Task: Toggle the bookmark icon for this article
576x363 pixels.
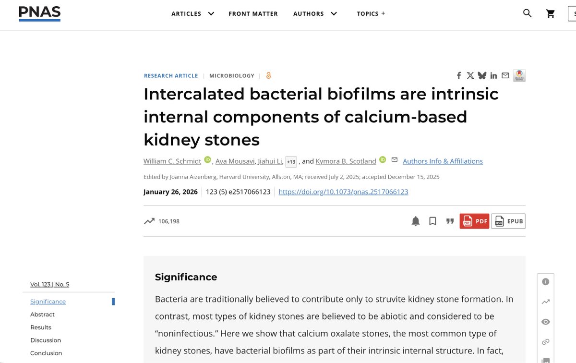Action: pyautogui.click(x=432, y=221)
